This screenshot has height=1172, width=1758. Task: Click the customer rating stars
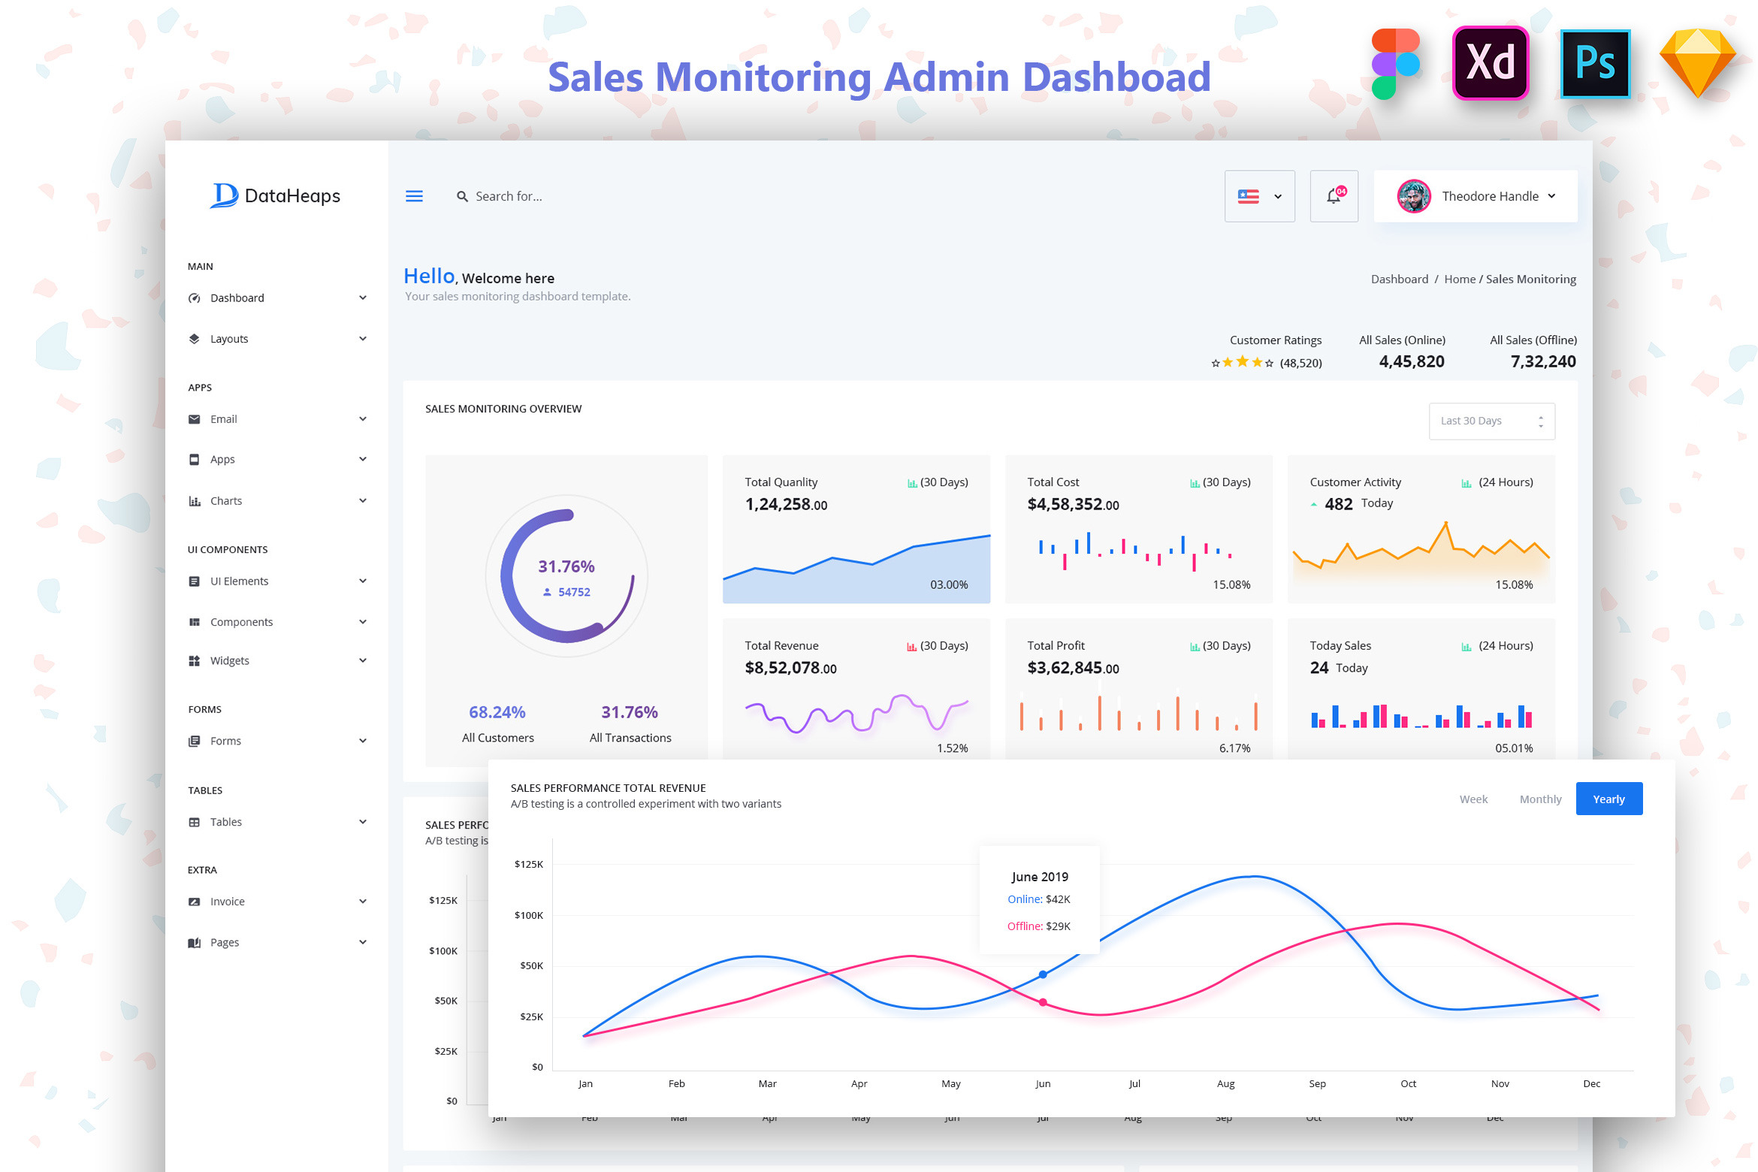[x=1241, y=363]
